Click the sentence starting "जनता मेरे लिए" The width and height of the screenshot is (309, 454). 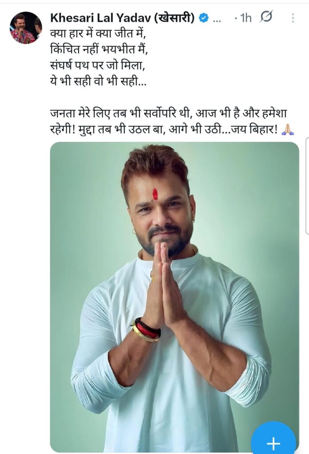[x=168, y=121]
